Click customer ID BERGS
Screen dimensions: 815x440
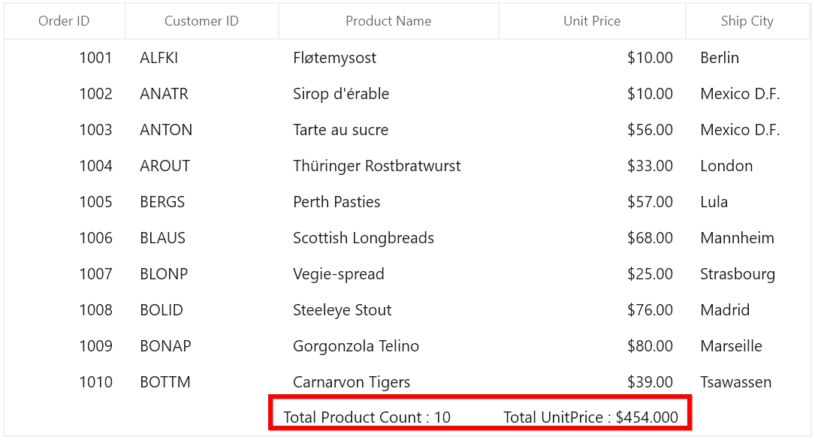(162, 201)
